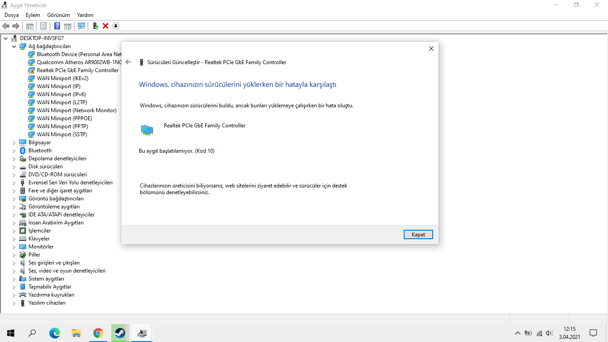Click the disc drive icon for DVD/CD-ROM sürücüleri
The height and width of the screenshot is (342, 608).
tap(23, 175)
